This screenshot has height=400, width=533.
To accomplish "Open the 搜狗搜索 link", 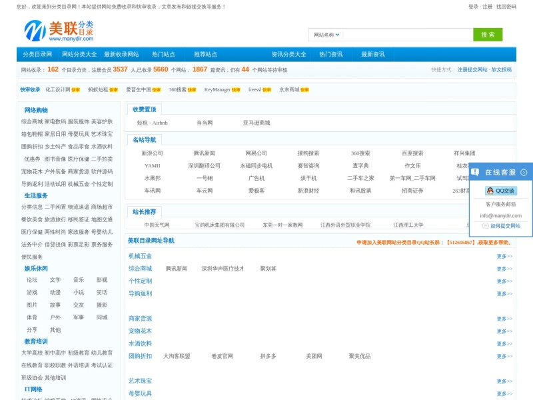I will click(308, 153).
